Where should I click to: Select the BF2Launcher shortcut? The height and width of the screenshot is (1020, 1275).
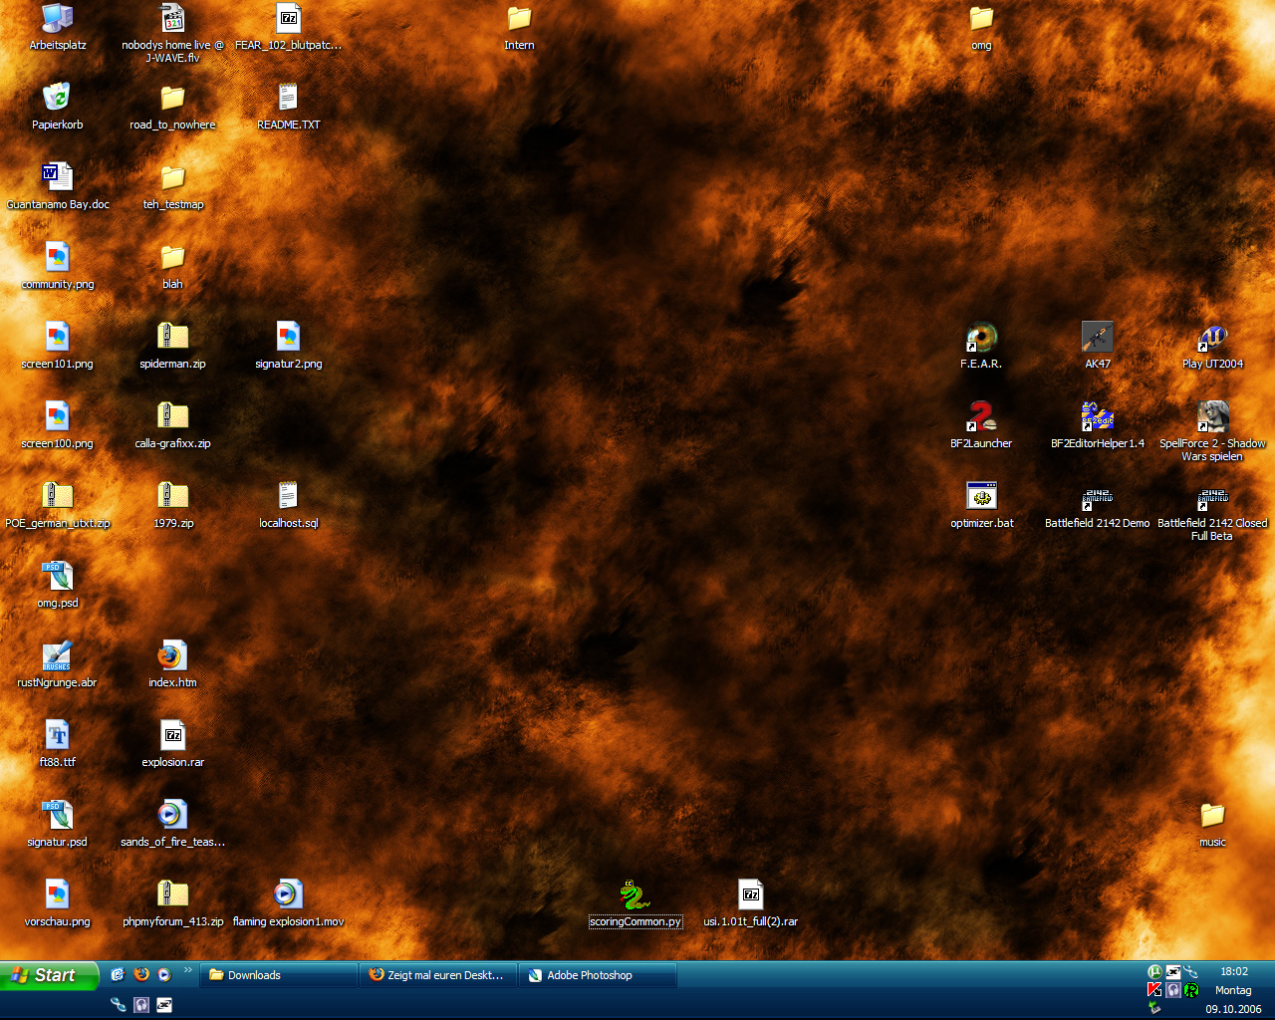[x=982, y=425]
